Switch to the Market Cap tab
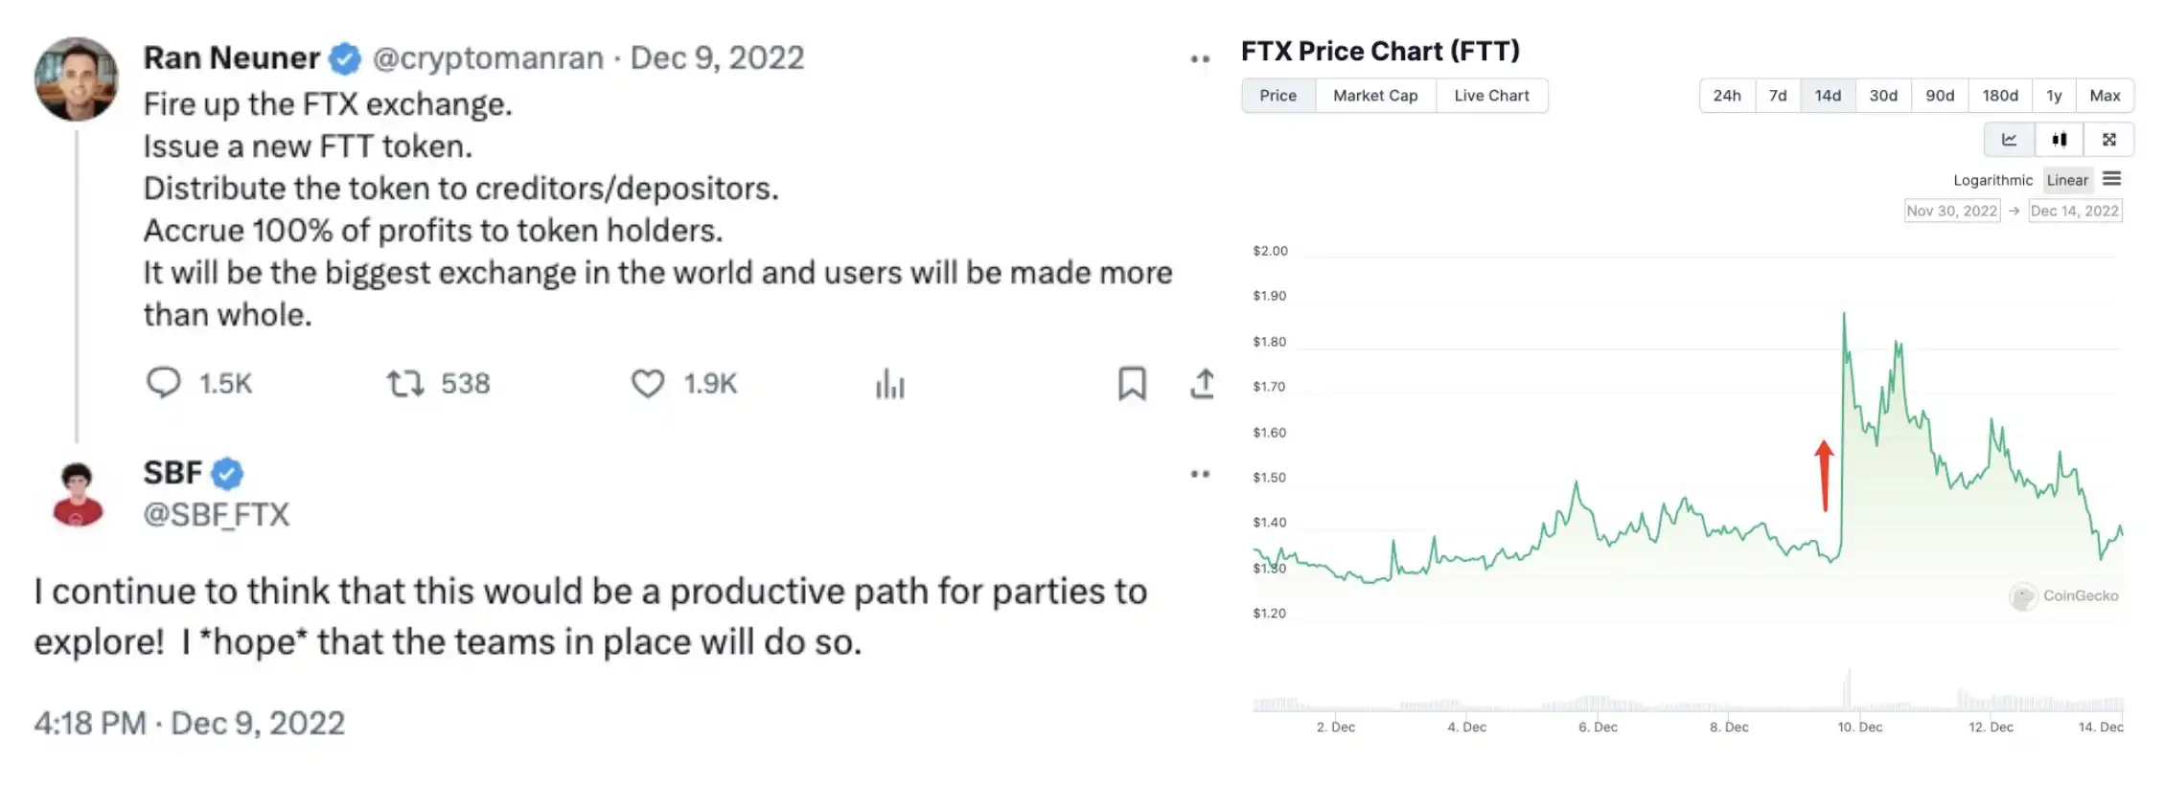The height and width of the screenshot is (785, 2164). click(x=1375, y=96)
